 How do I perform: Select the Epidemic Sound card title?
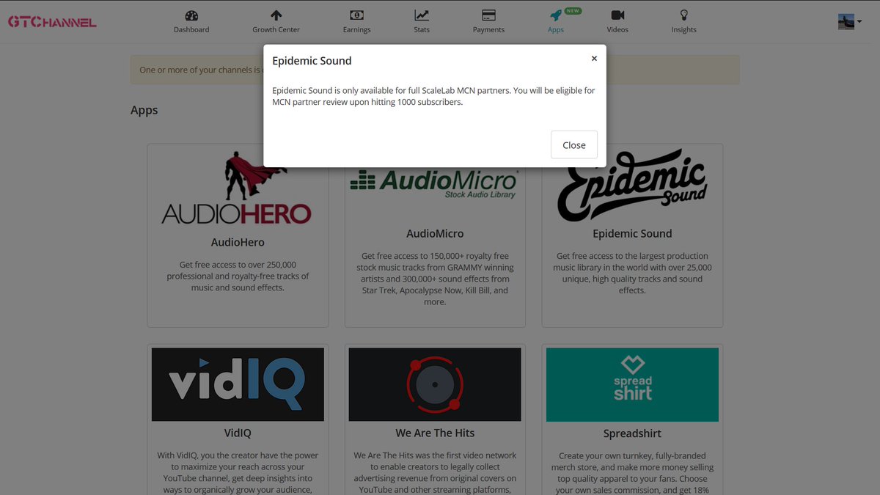pos(632,233)
